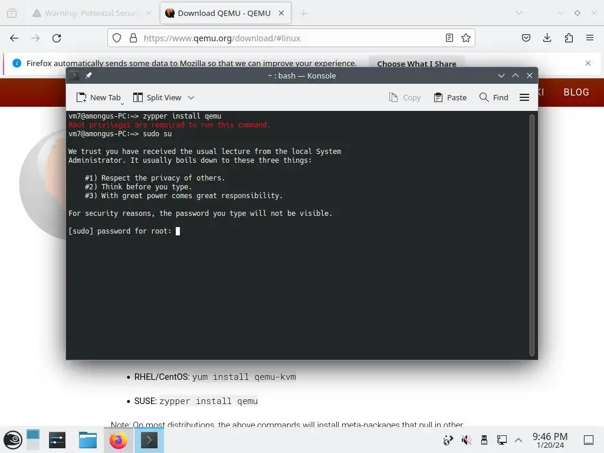
Task: Open Find in Konsole toolbar
Action: [x=494, y=97]
